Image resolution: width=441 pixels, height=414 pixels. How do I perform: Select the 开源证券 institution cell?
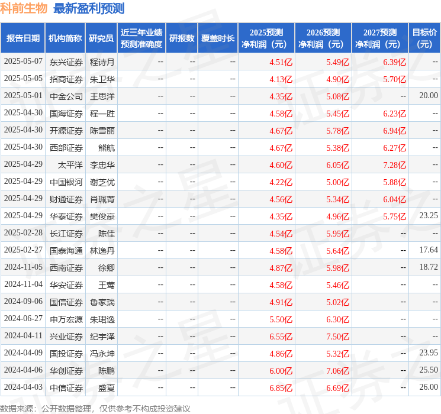click(66, 131)
